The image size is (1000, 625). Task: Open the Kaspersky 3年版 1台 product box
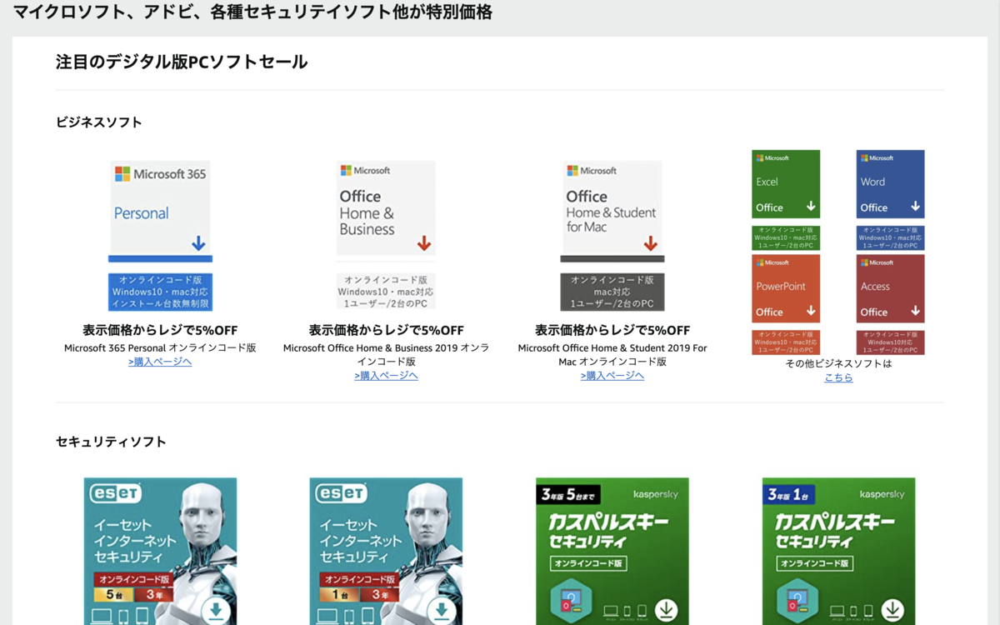point(838,551)
